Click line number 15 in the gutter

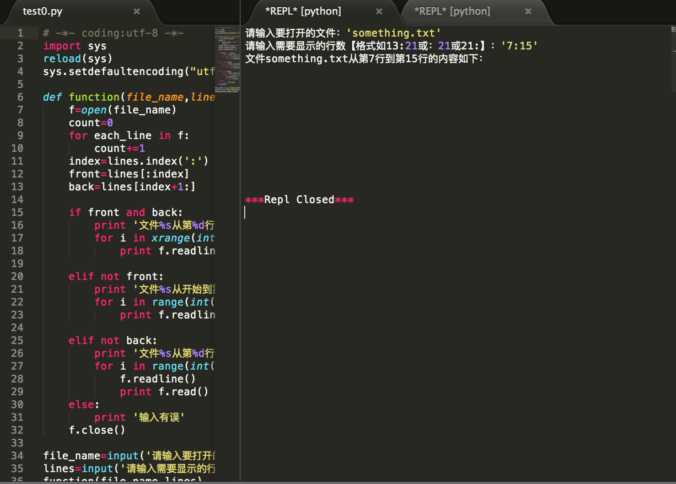point(17,212)
